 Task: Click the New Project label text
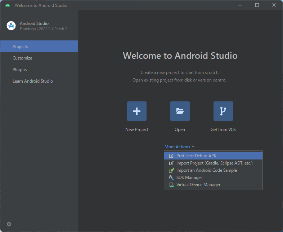pyautogui.click(x=137, y=130)
